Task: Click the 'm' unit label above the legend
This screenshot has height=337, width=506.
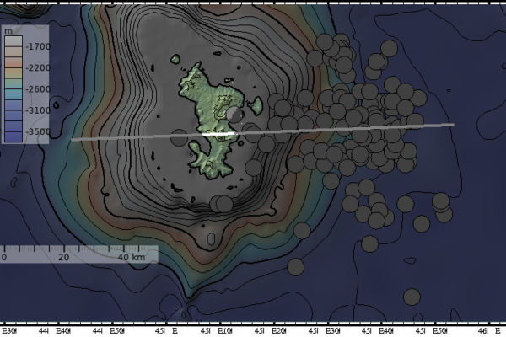Action: tap(8, 31)
